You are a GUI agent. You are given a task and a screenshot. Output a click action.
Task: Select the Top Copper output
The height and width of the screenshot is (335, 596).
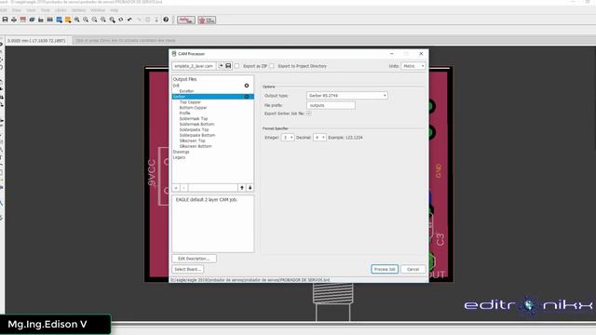190,102
